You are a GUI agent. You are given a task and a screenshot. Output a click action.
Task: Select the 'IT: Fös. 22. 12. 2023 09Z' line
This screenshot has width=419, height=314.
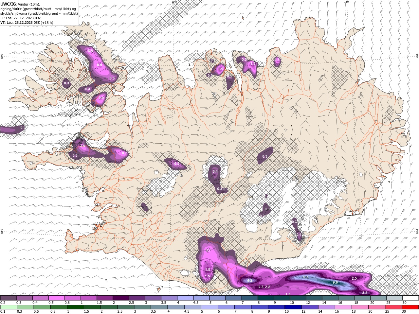[x=21, y=18]
